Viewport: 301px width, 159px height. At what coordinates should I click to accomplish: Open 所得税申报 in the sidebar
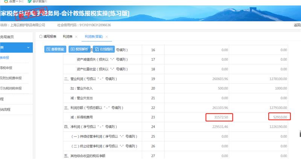pos(6,68)
